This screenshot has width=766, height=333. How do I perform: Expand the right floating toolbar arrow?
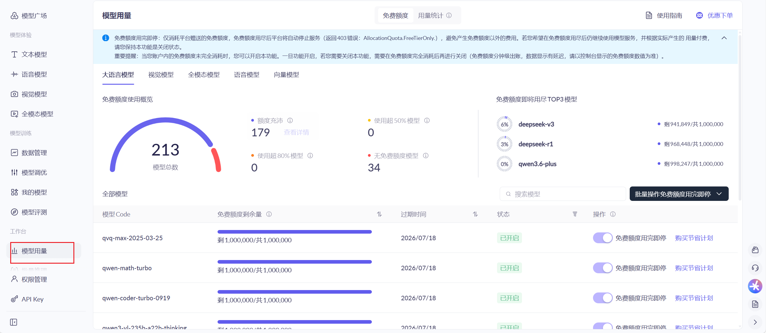pos(755,322)
